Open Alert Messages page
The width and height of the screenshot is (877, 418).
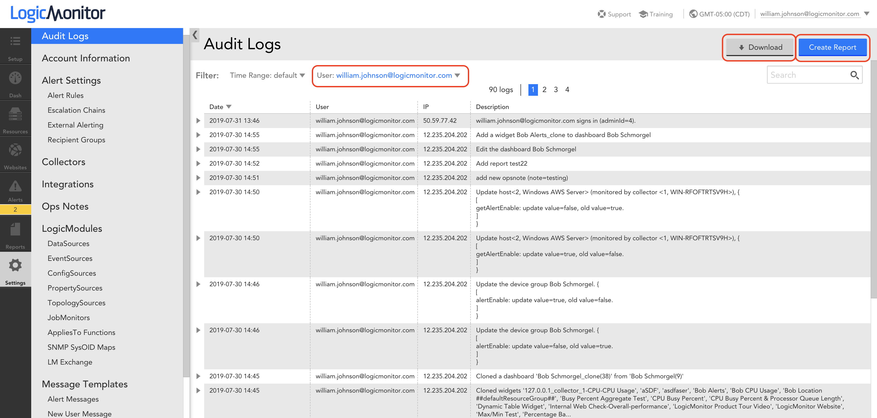[x=73, y=399]
